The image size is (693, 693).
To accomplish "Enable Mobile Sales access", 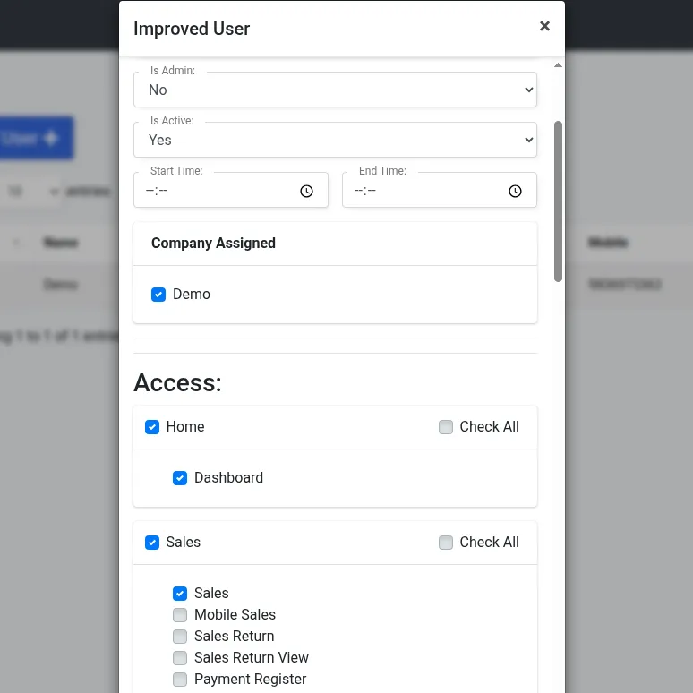I will click(x=180, y=615).
